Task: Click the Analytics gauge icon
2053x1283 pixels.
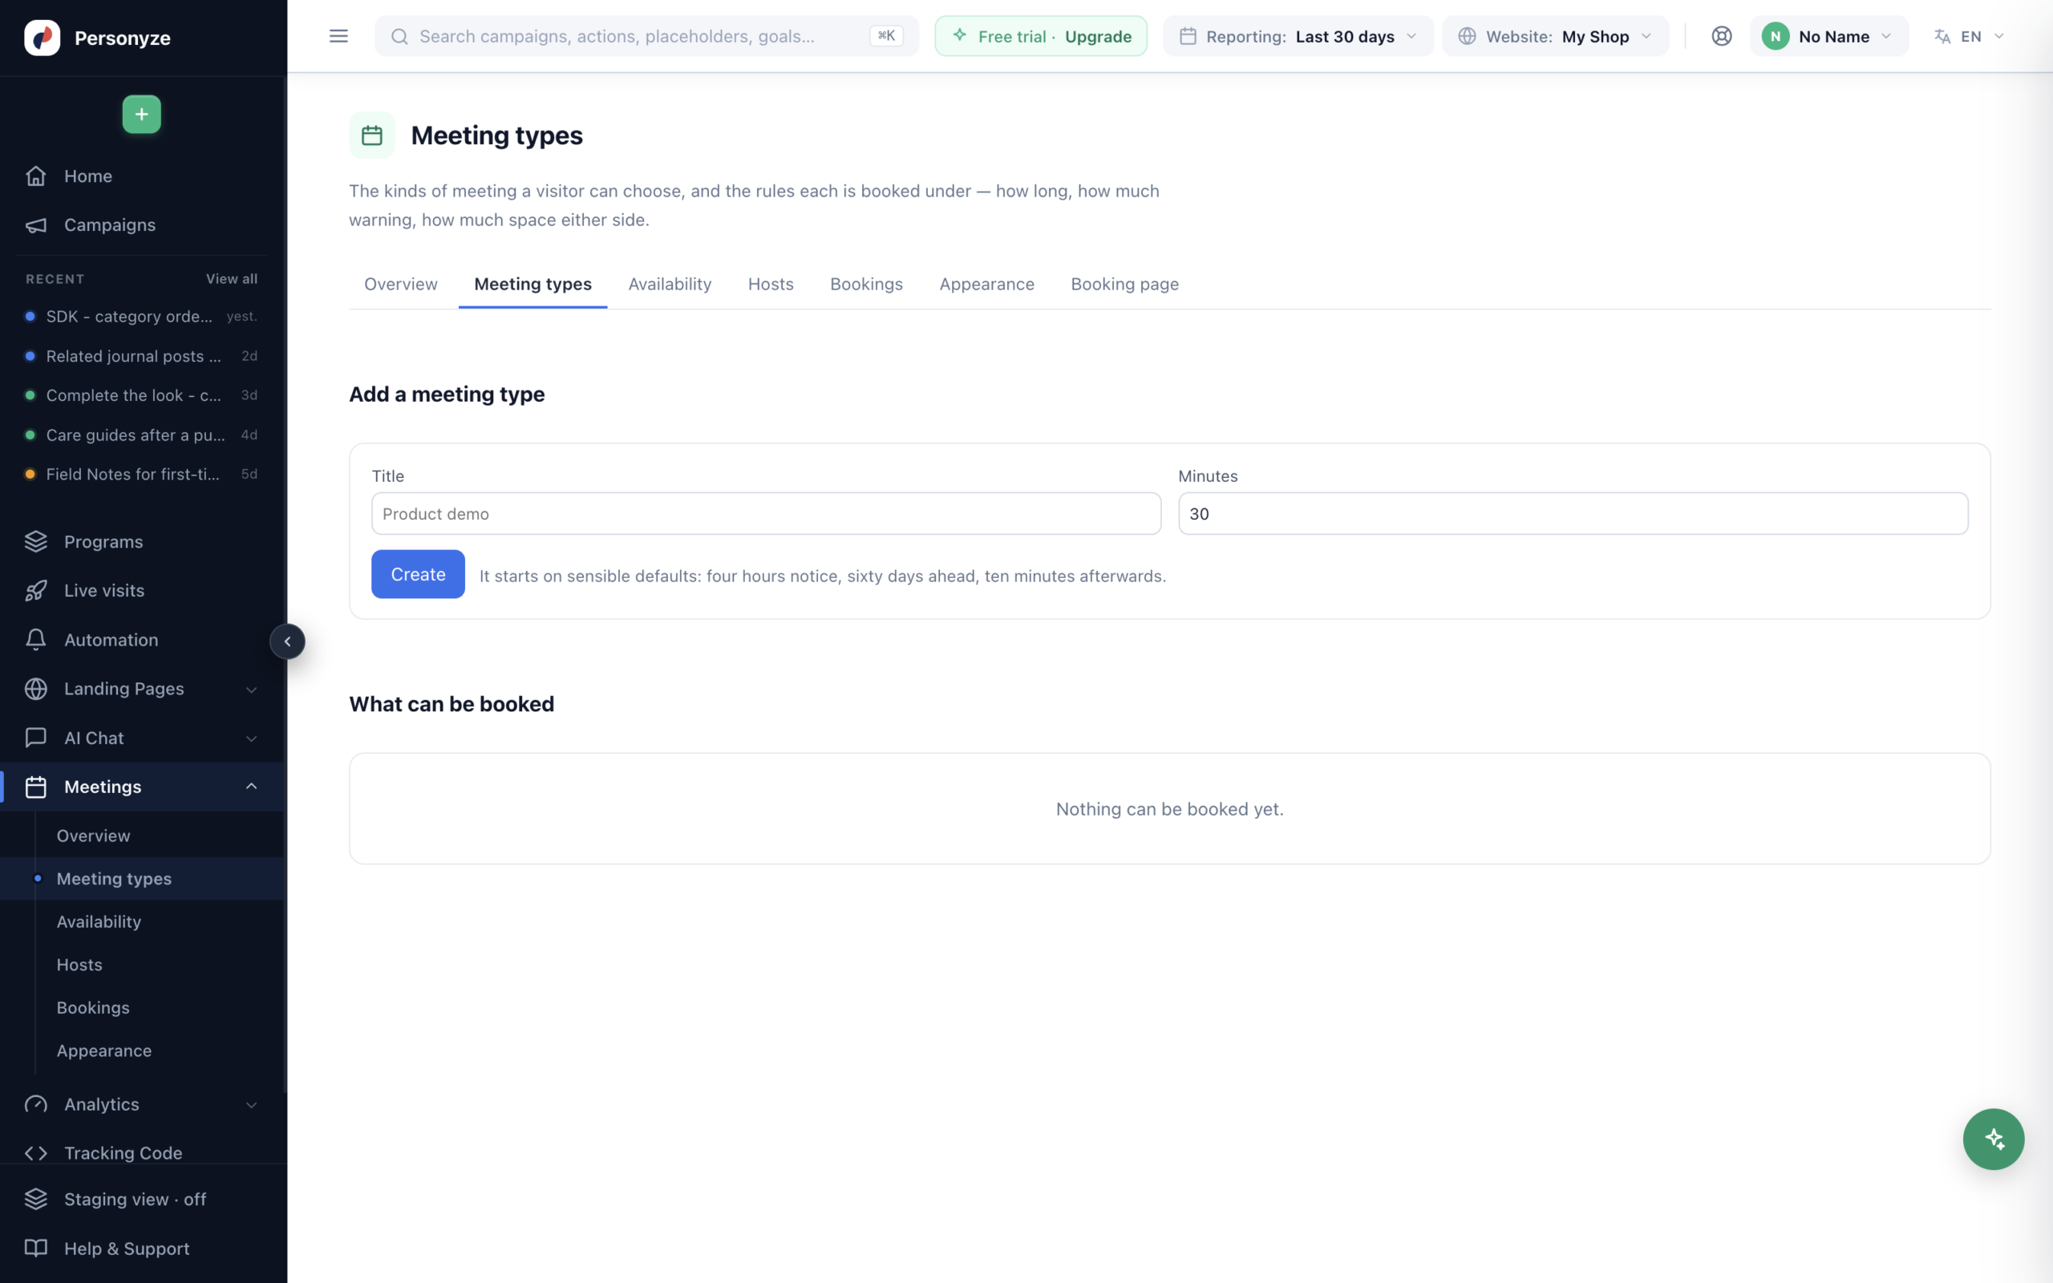Action: [35, 1104]
